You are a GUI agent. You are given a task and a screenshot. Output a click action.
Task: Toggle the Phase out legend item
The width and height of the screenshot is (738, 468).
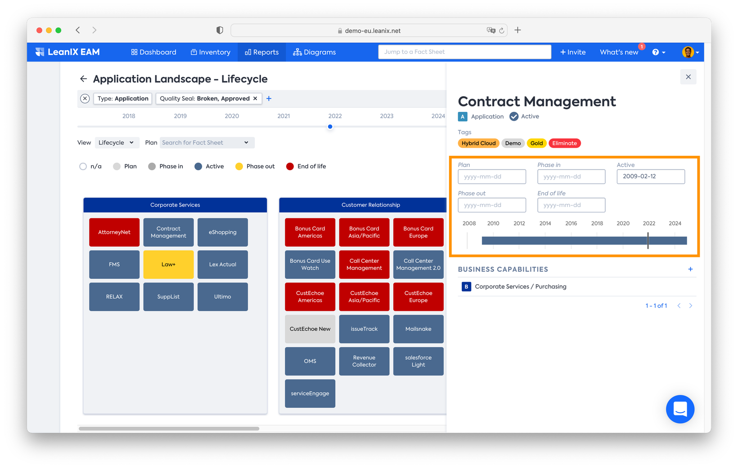click(x=255, y=166)
